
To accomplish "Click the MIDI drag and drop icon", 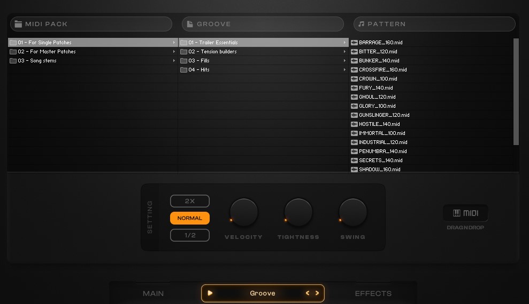I will point(465,213).
